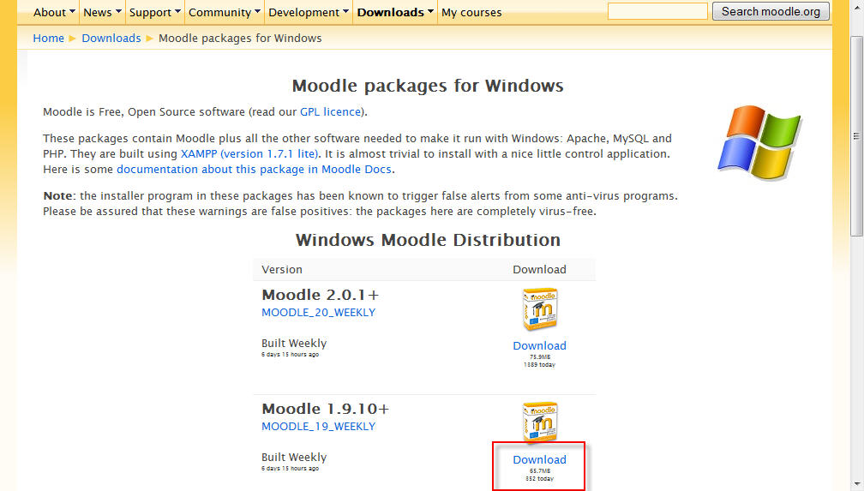Image resolution: width=864 pixels, height=491 pixels.
Task: Open the Development dropdown menu
Action: click(308, 12)
